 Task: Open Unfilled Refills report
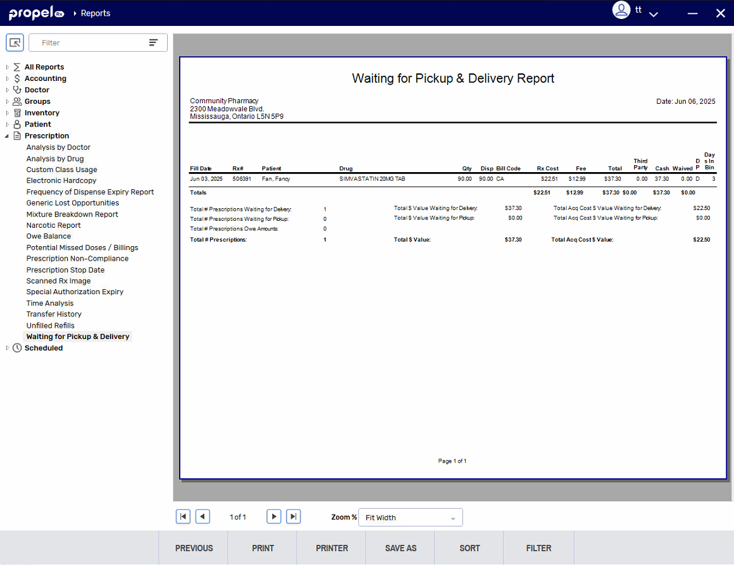[x=51, y=325]
